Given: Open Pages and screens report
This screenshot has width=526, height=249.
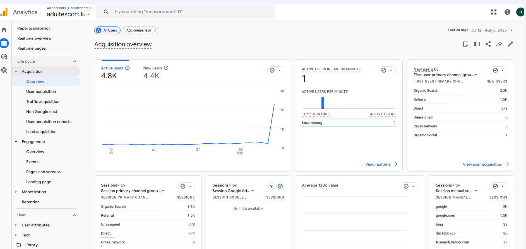Looking at the screenshot, I should (x=43, y=172).
